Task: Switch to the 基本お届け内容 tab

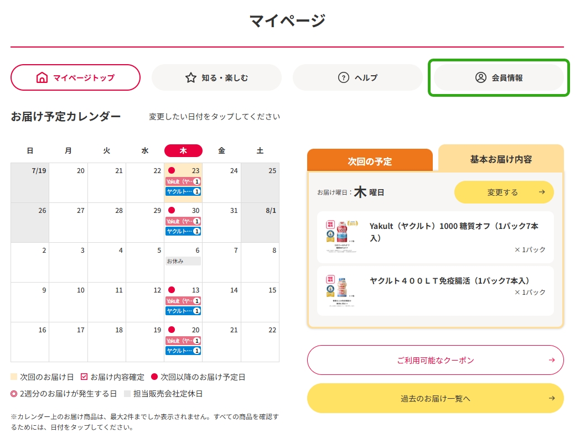Action: [501, 159]
